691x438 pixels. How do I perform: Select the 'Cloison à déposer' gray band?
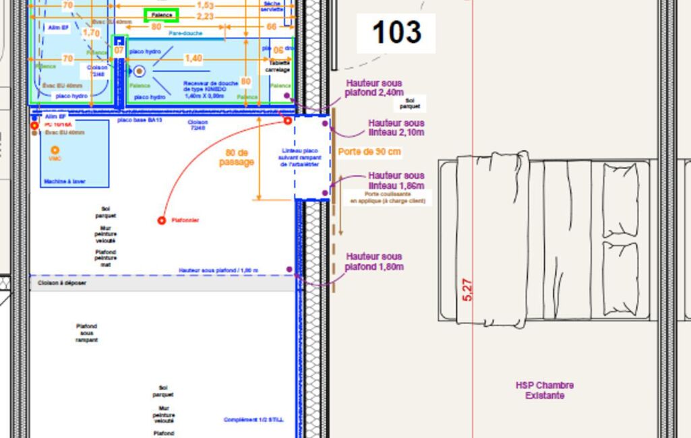click(x=162, y=283)
